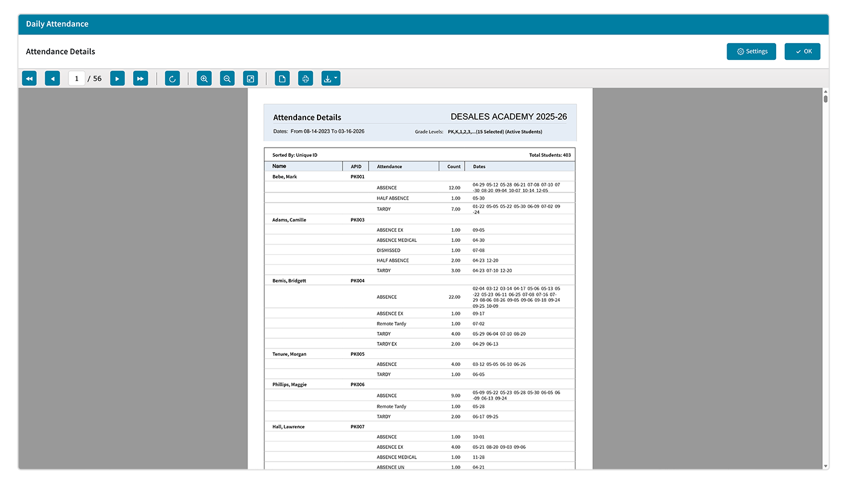
Task: Jump to the first report page
Action: 29,78
